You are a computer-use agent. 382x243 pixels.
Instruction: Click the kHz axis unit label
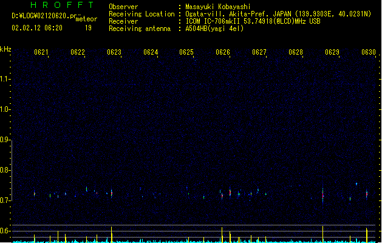pos(5,49)
